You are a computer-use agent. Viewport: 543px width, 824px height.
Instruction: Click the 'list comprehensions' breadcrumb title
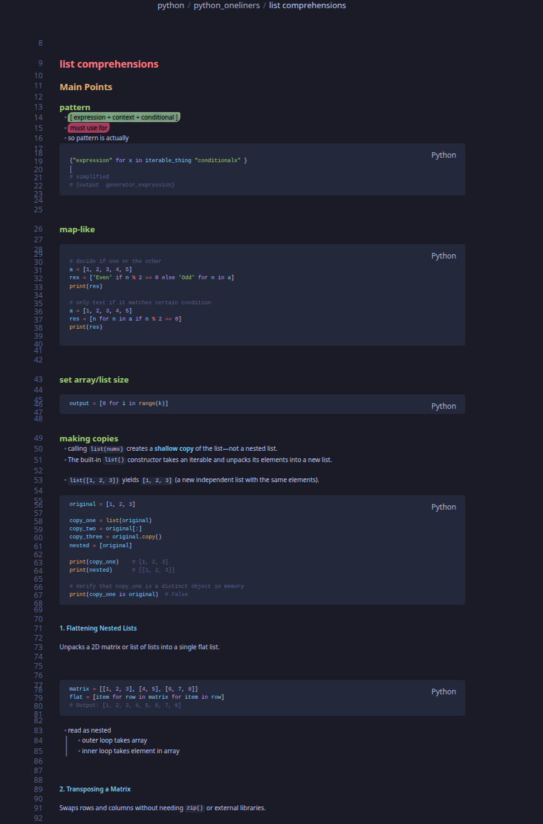[x=308, y=6]
